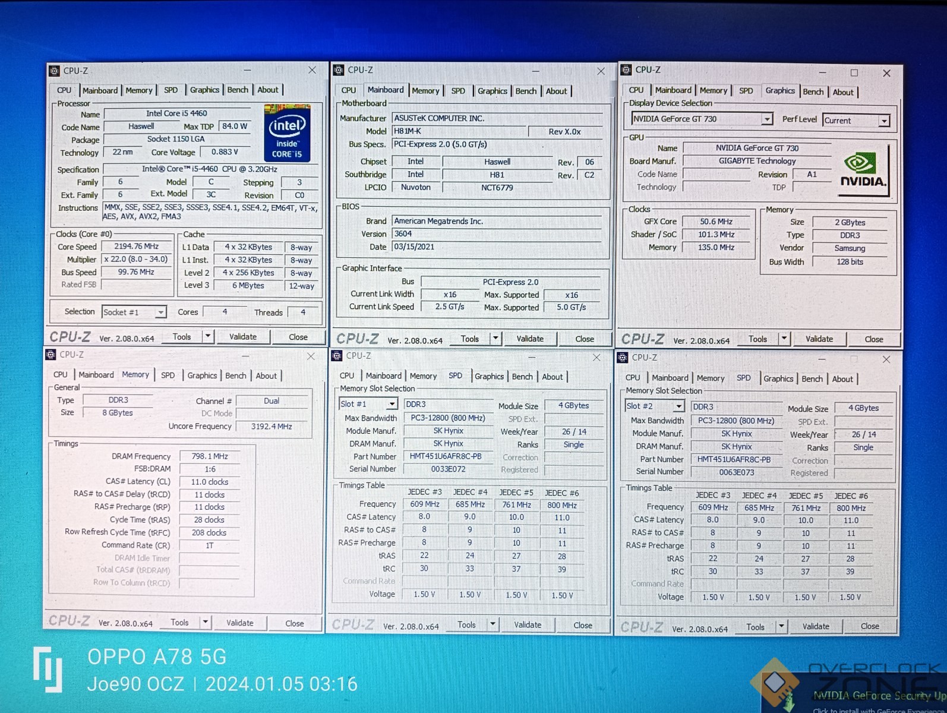Click motherboard Model field H81M-K

[x=459, y=131]
